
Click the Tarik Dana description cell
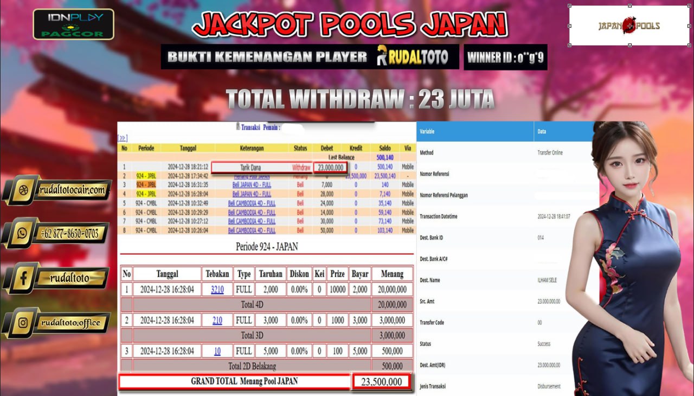pyautogui.click(x=250, y=168)
